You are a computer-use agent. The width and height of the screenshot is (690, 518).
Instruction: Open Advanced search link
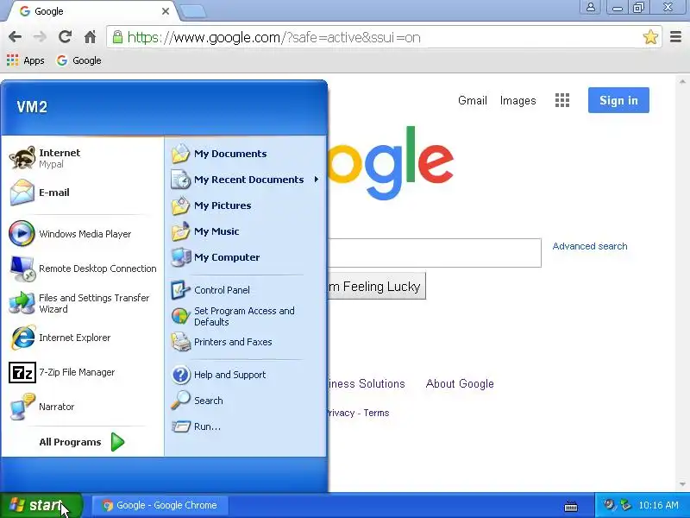coord(590,246)
